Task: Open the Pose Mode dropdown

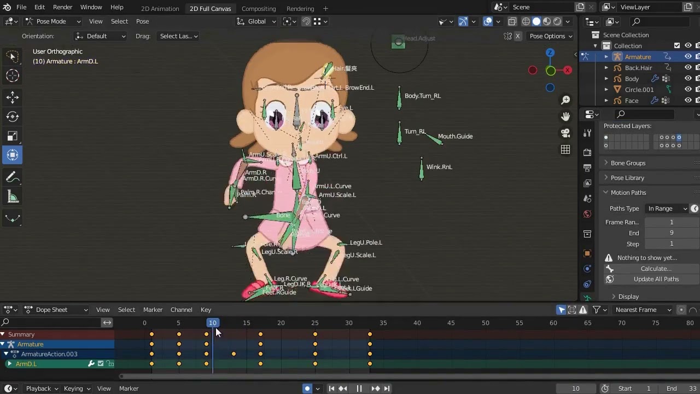Action: (x=52, y=21)
